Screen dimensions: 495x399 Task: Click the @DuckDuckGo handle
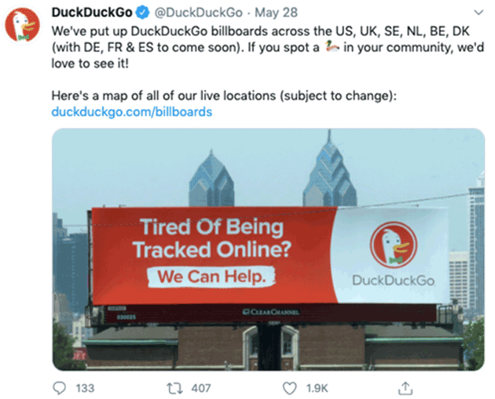pyautogui.click(x=198, y=13)
